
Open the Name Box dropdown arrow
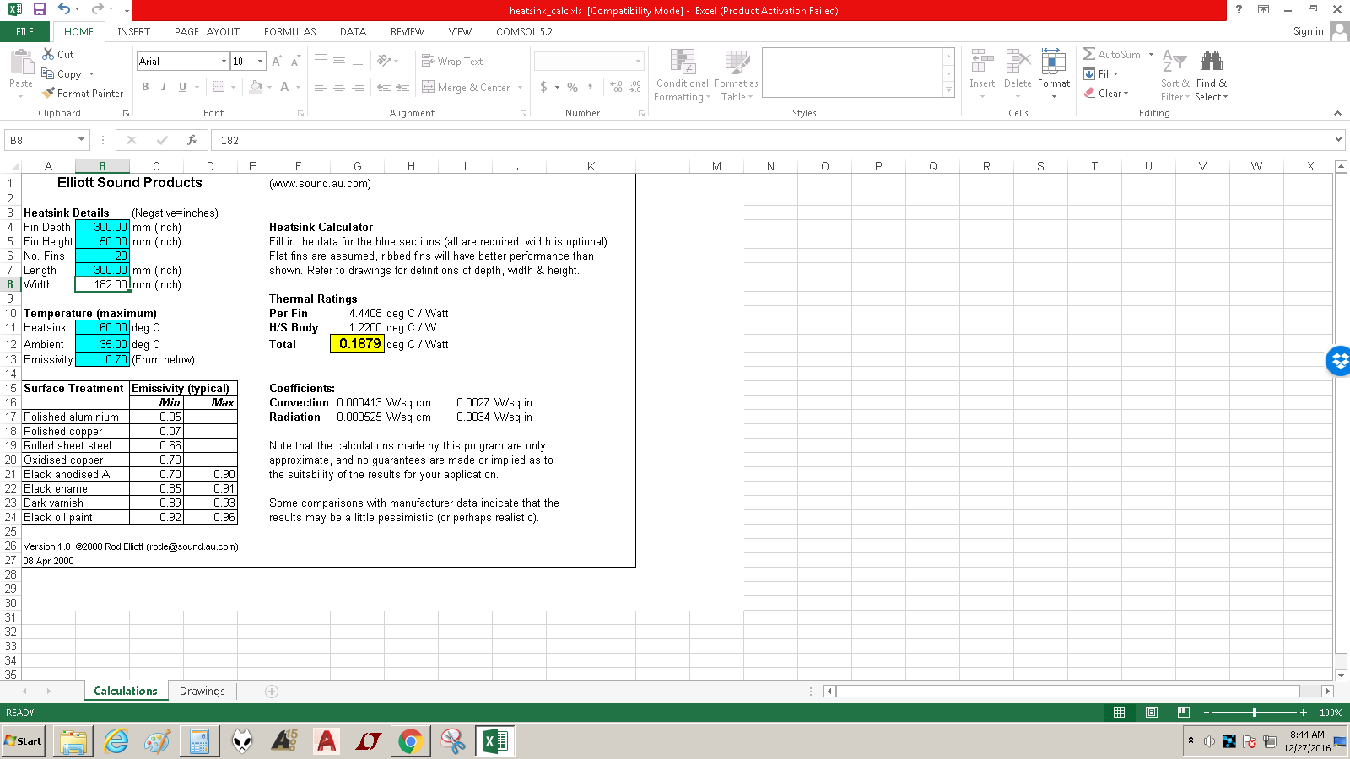(81, 140)
